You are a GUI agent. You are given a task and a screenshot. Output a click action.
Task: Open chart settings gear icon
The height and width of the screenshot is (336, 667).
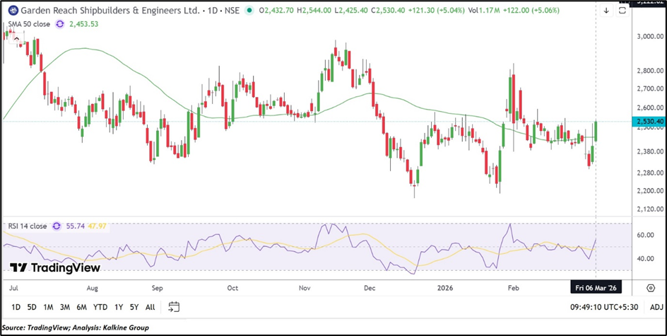650,287
